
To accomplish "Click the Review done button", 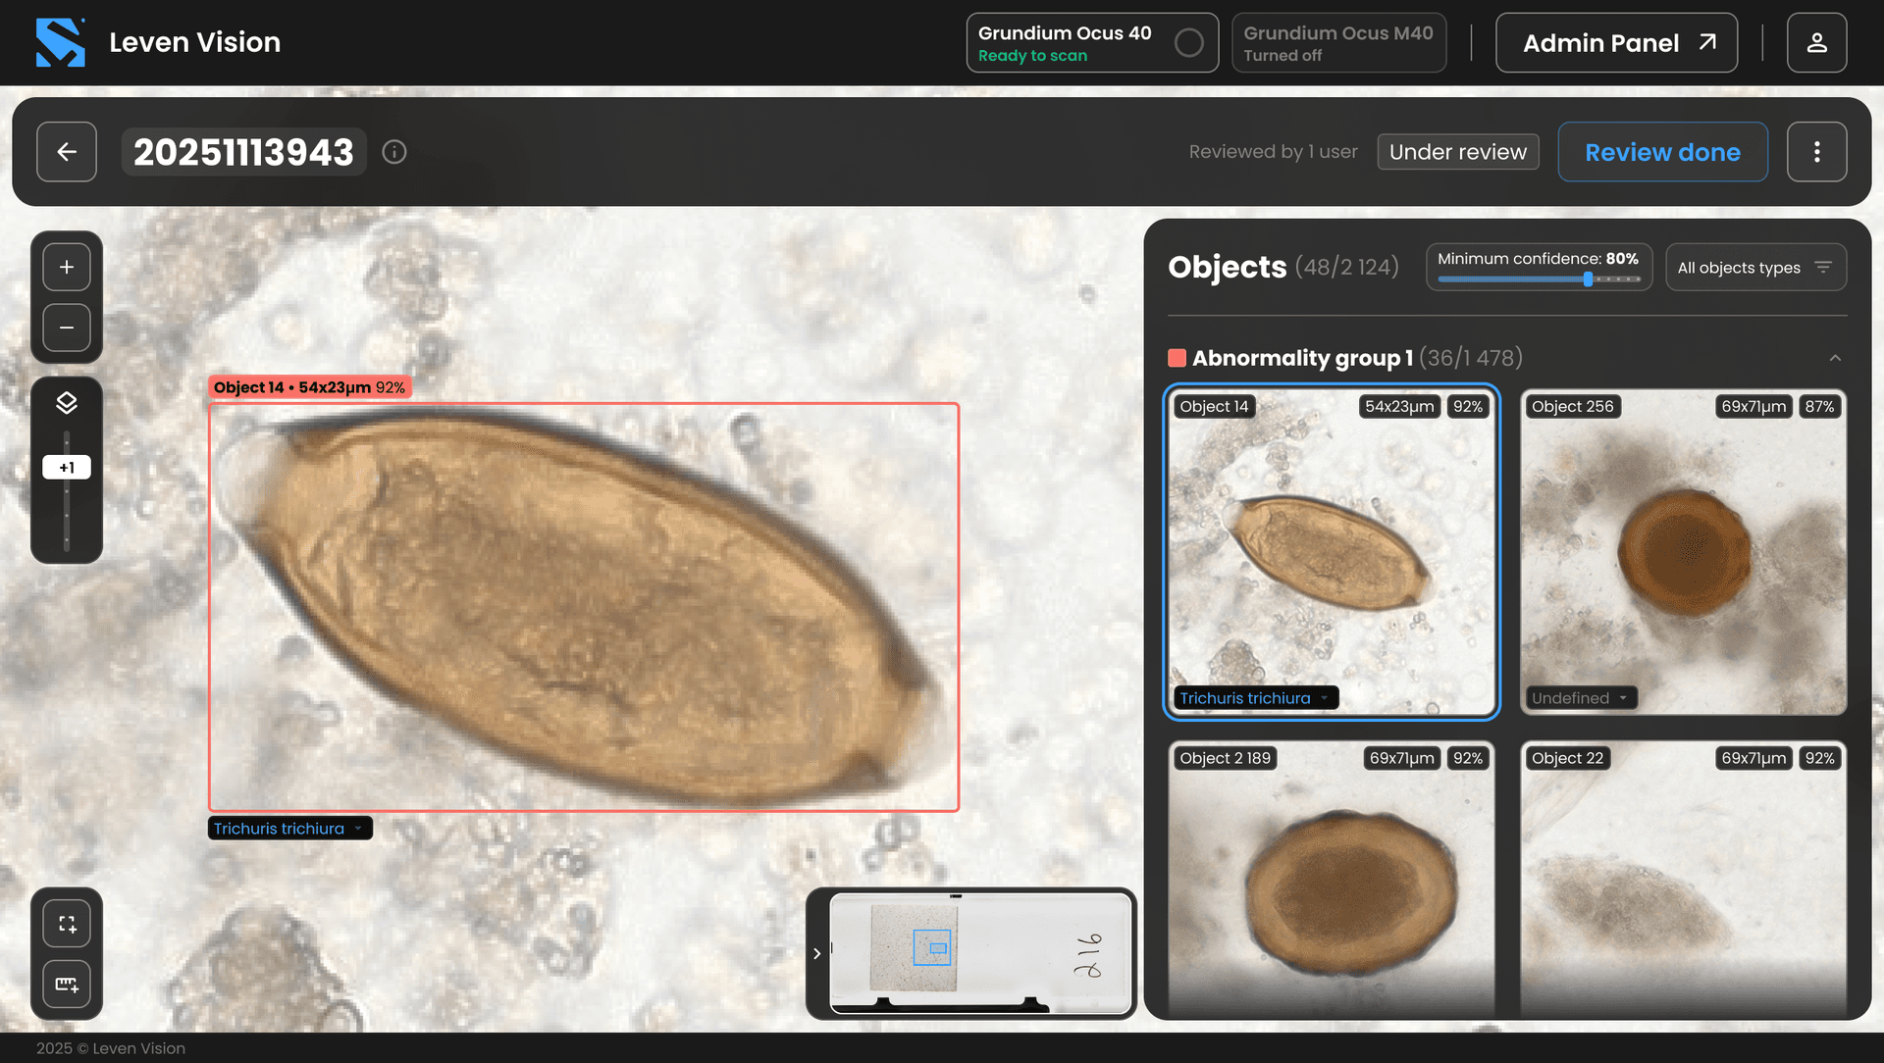I will (1662, 152).
